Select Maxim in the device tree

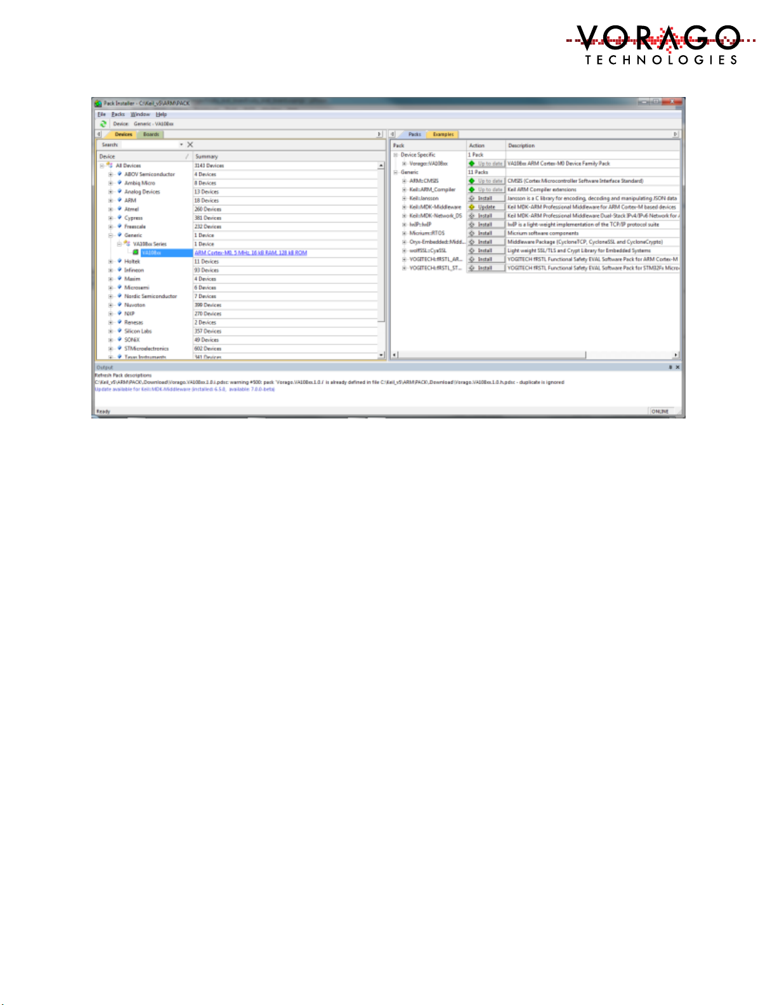click(x=132, y=278)
